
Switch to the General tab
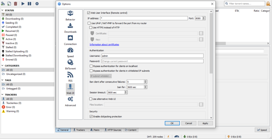click(x=63, y=130)
